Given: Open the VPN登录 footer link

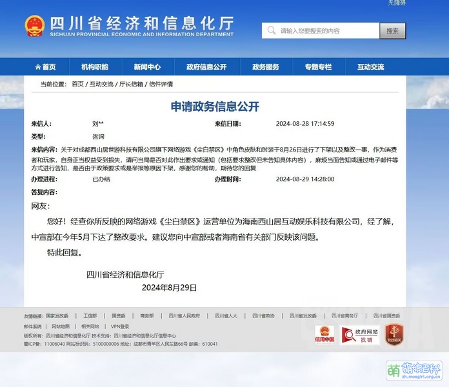Looking at the screenshot, I should pyautogui.click(x=120, y=326).
